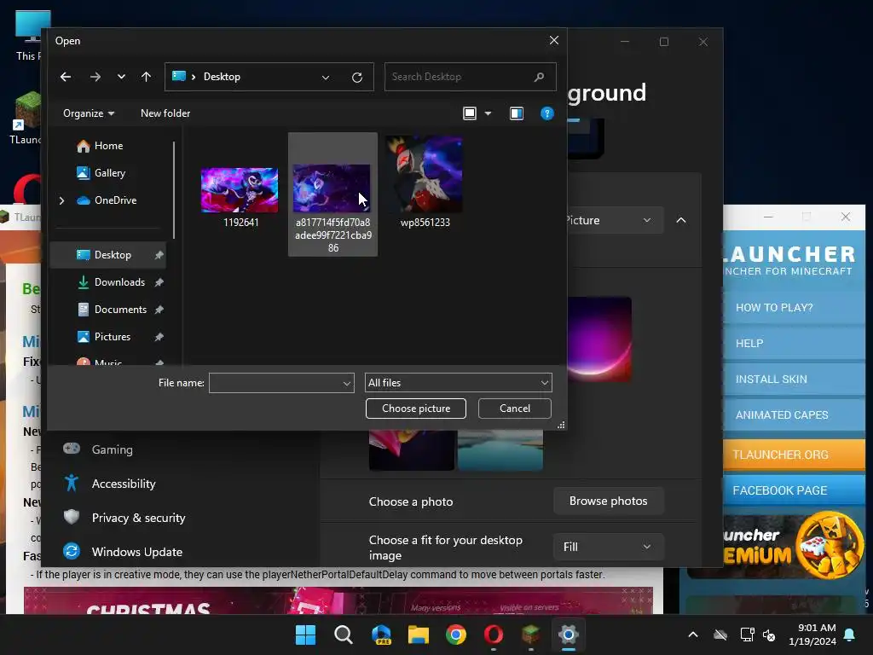This screenshot has height=655, width=873.
Task: Launch Google Chrome from taskbar
Action: click(x=456, y=635)
